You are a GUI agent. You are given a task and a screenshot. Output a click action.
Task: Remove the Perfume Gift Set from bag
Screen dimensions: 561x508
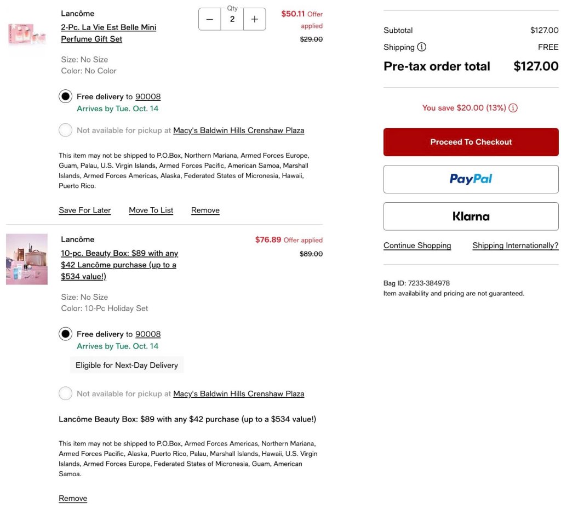click(205, 210)
